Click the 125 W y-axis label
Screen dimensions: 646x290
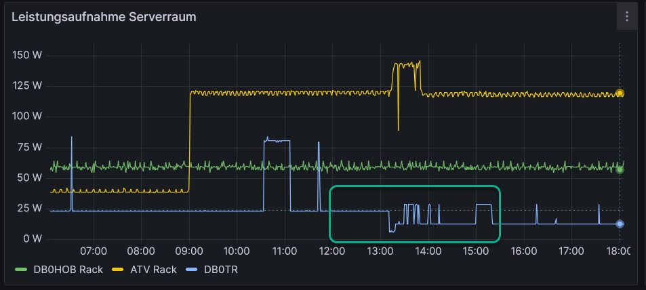[26, 86]
